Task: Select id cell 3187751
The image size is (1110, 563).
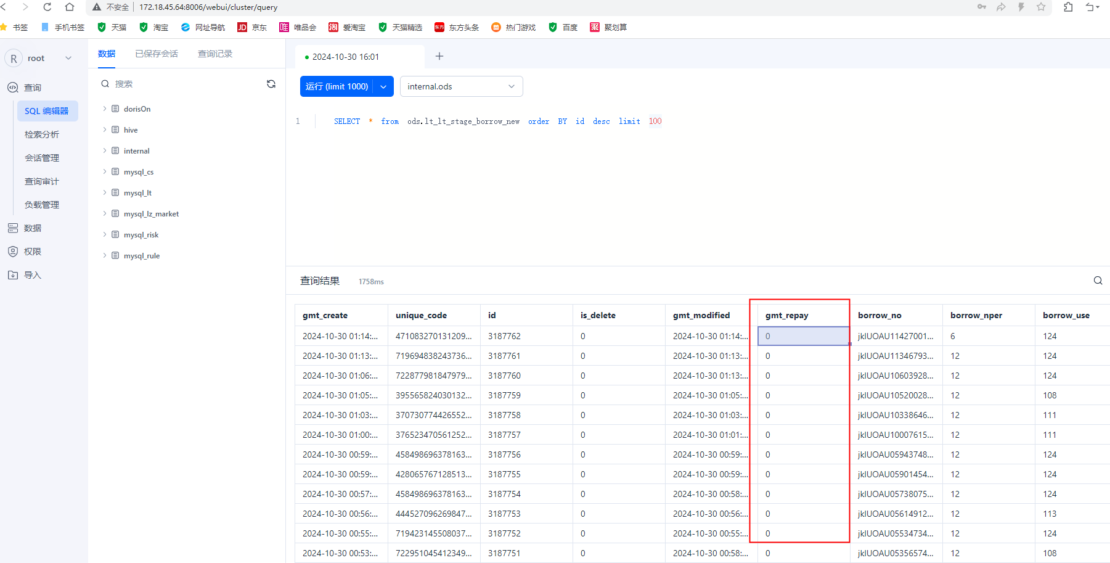Action: [x=526, y=553]
